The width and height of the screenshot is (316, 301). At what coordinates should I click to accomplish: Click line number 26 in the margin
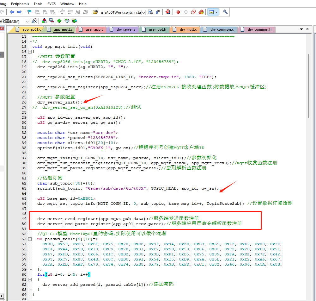[24, 102]
